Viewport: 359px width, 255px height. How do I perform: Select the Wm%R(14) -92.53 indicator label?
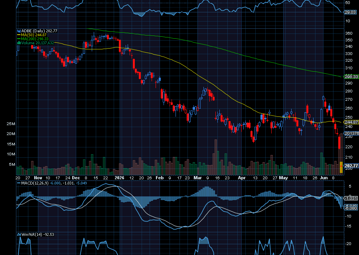tap(37, 234)
